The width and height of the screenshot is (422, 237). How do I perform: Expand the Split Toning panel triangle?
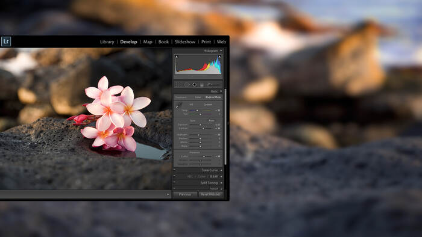[x=221, y=183]
